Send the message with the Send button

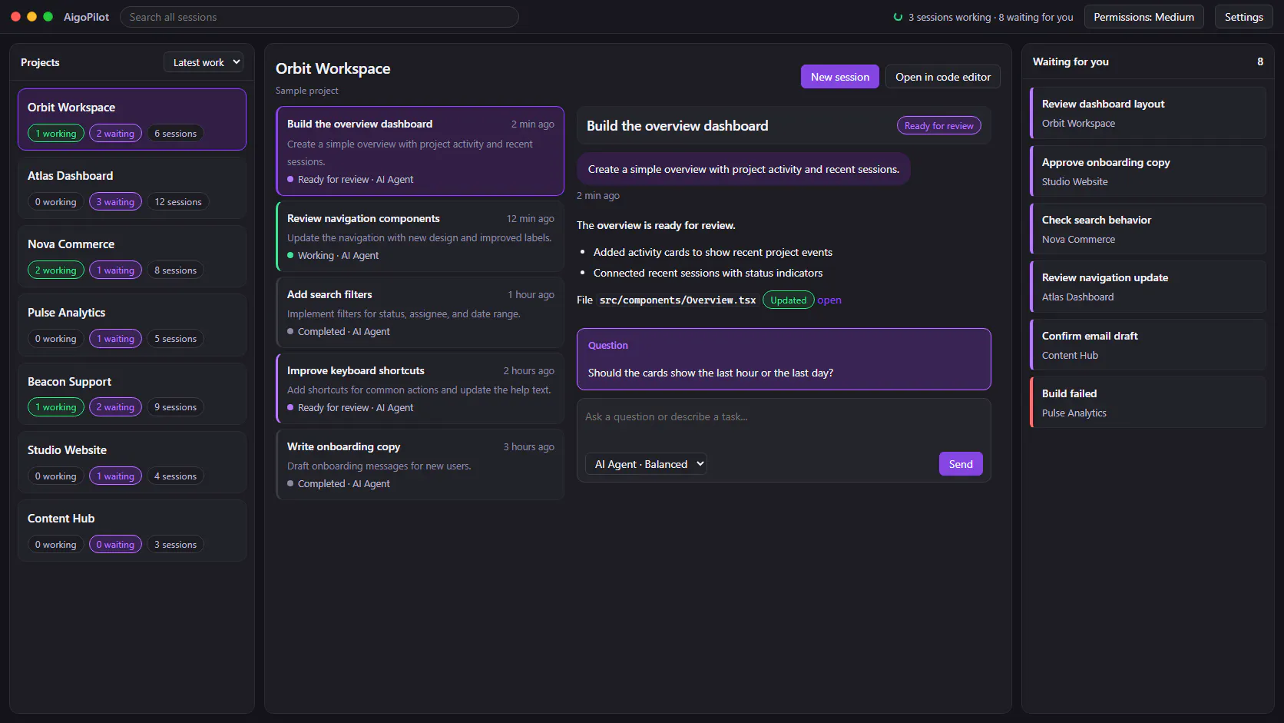pyautogui.click(x=960, y=464)
